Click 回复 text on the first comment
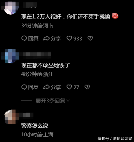Image resolution: width=134 pixels, height=142 pixels. tap(33, 38)
